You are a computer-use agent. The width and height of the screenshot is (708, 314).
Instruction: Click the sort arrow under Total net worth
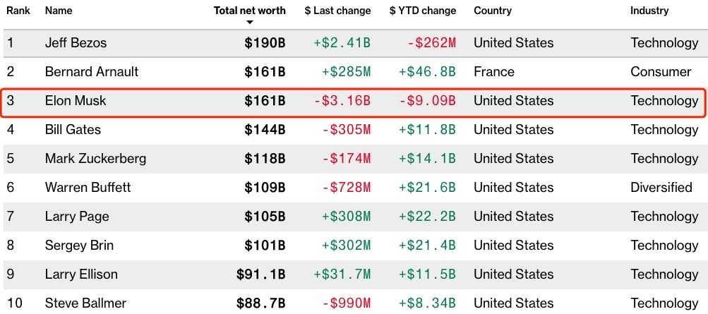[x=250, y=22]
